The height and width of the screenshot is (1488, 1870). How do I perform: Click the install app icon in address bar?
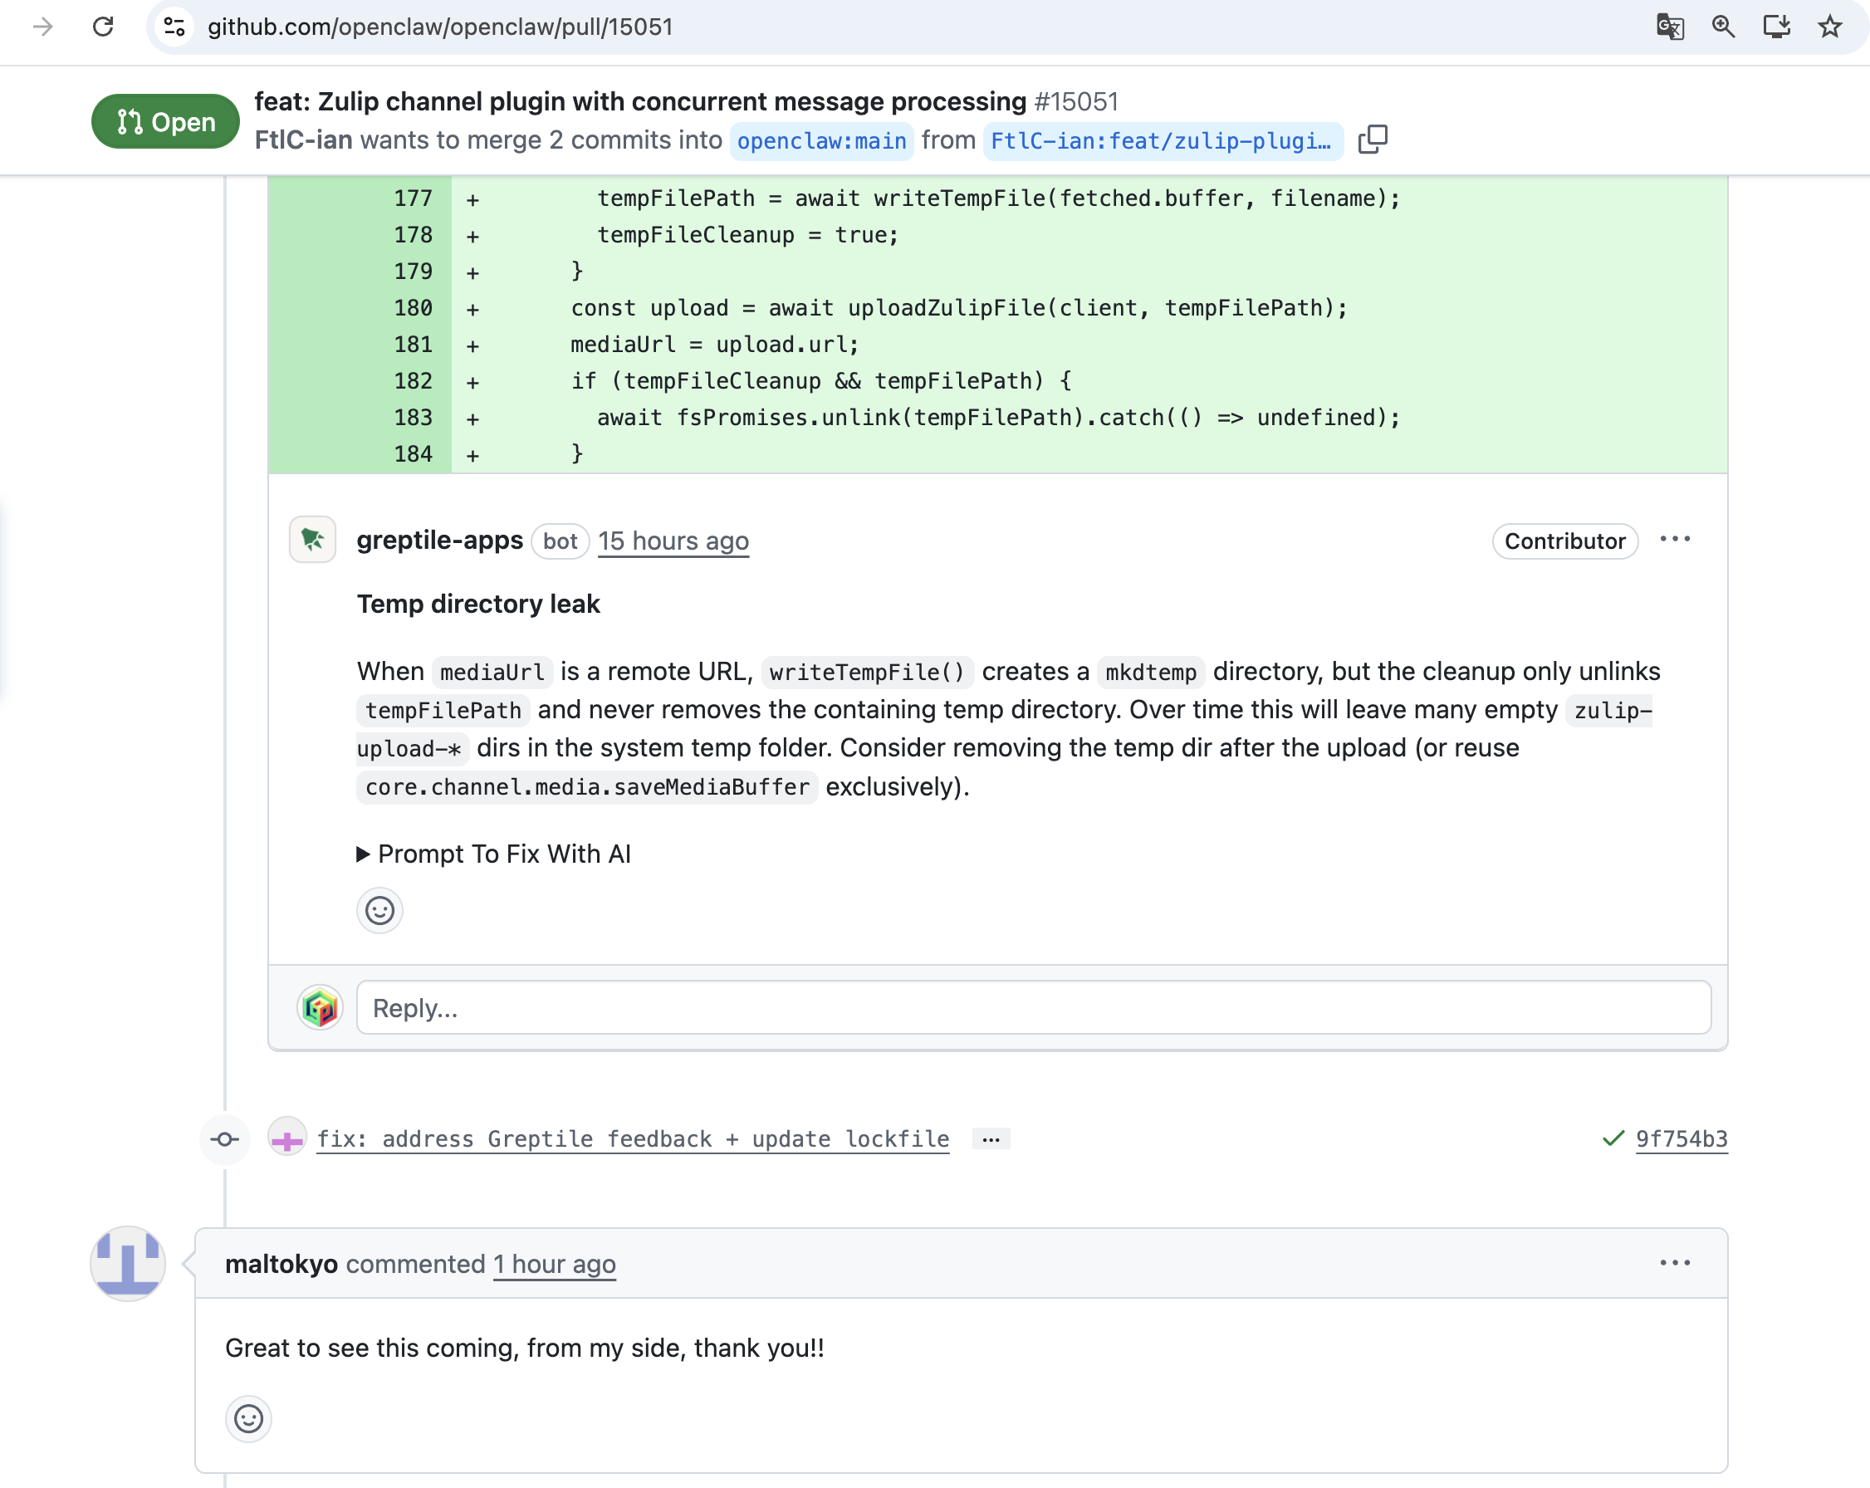click(x=1776, y=27)
